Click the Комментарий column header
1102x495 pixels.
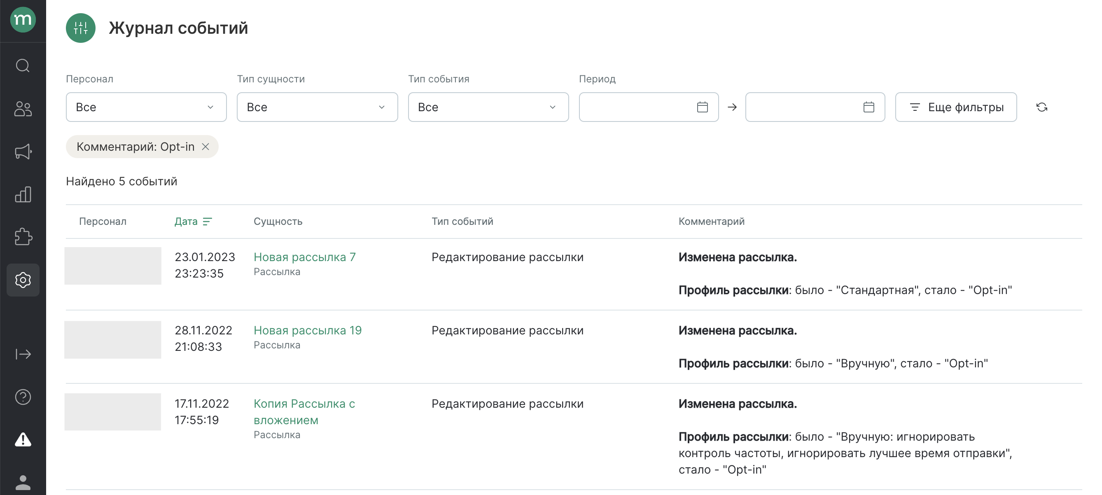(x=712, y=222)
